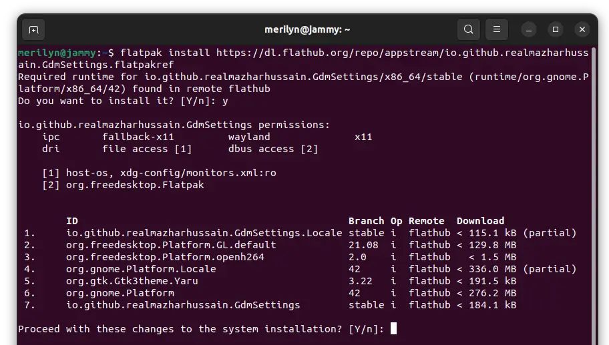Click the cursor block after the Proceed prompt

click(393, 328)
